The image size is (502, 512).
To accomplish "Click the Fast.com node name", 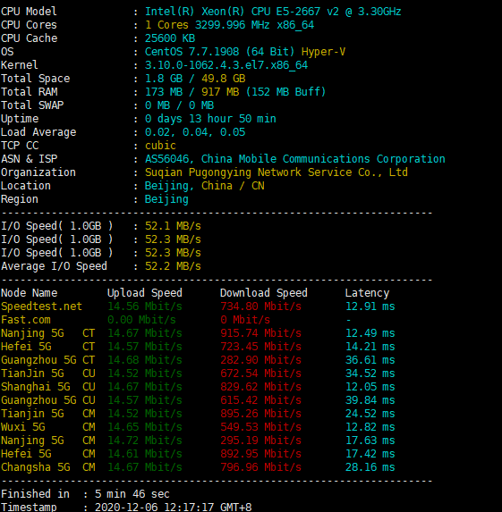I will click(26, 320).
